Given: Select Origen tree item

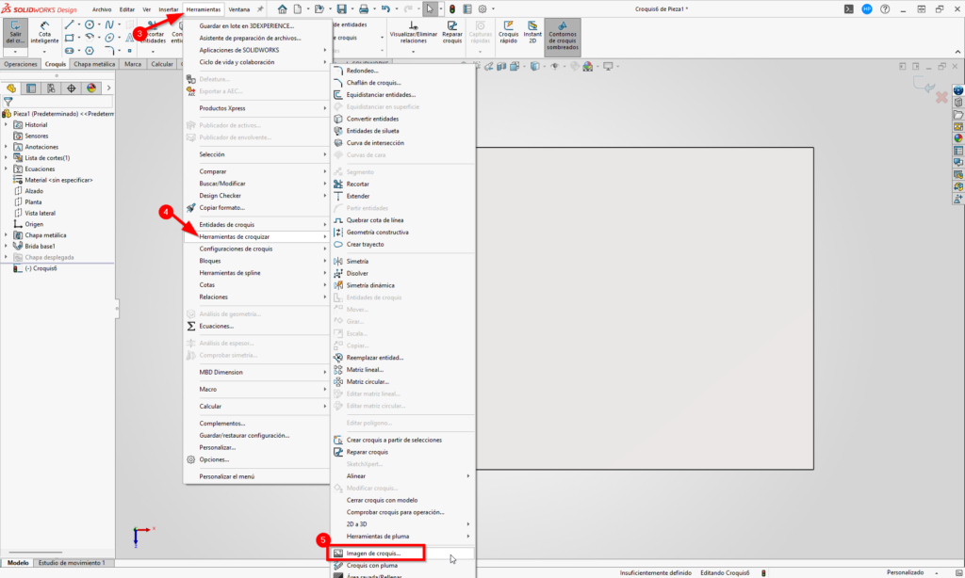Looking at the screenshot, I should (34, 224).
